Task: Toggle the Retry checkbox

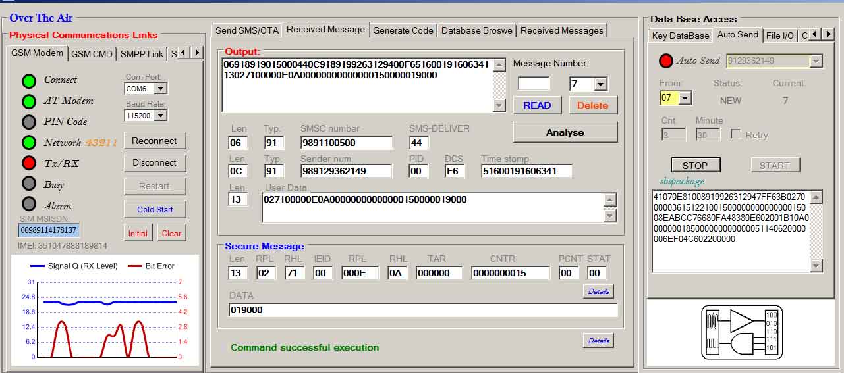Action: click(x=735, y=134)
